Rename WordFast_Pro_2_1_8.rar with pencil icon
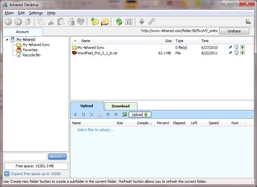 [x=230, y=53]
